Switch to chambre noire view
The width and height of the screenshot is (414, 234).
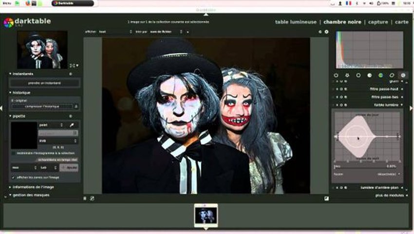[x=342, y=22]
